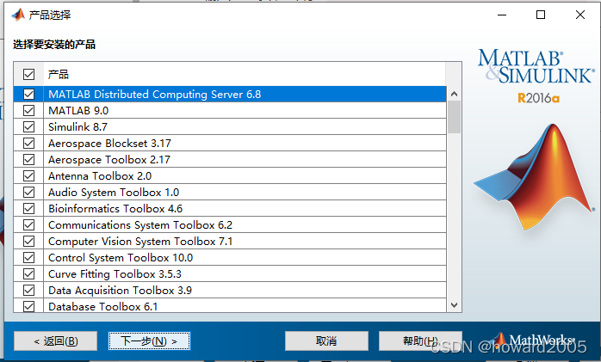The height and width of the screenshot is (362, 601).
Task: Uncheck Antenna Toolbox 2.0 checkbox
Action: (28, 176)
